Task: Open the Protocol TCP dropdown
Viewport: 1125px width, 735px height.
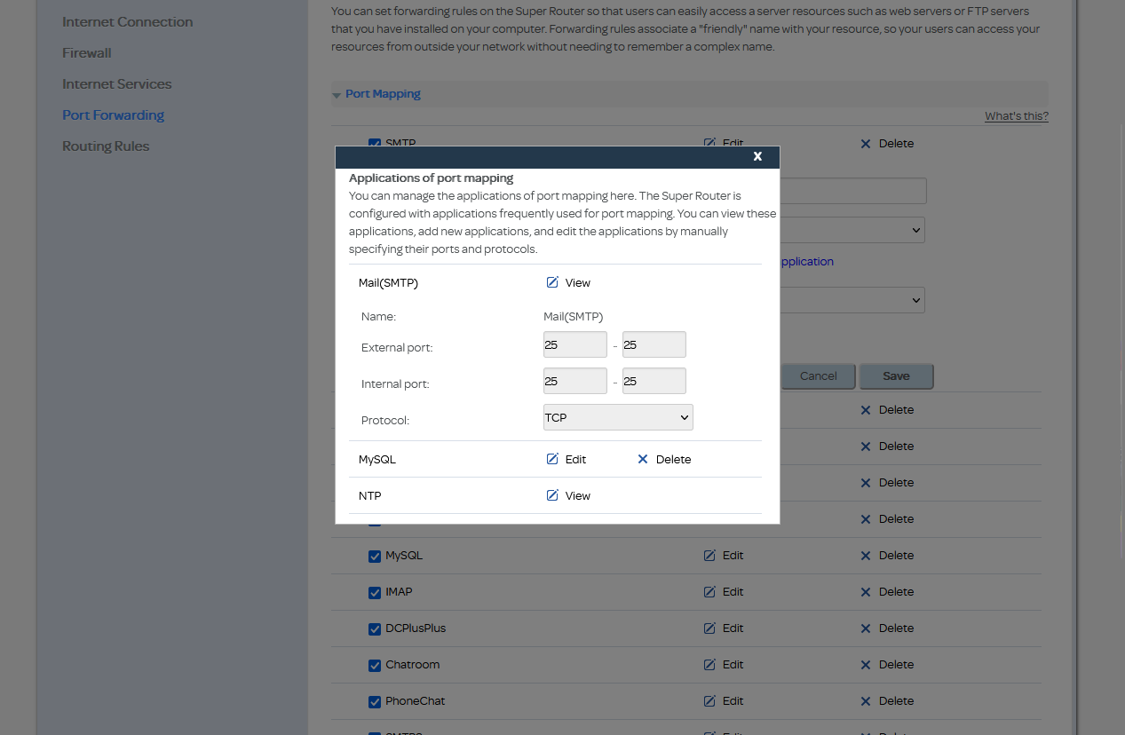Action: pos(618,417)
